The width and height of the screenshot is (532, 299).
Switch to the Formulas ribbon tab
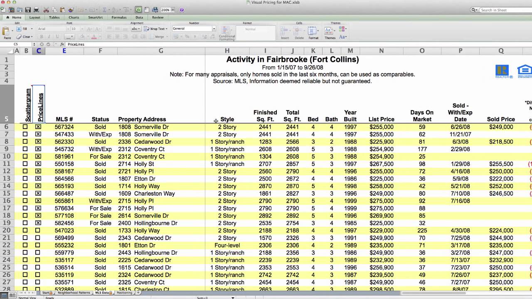(119, 17)
